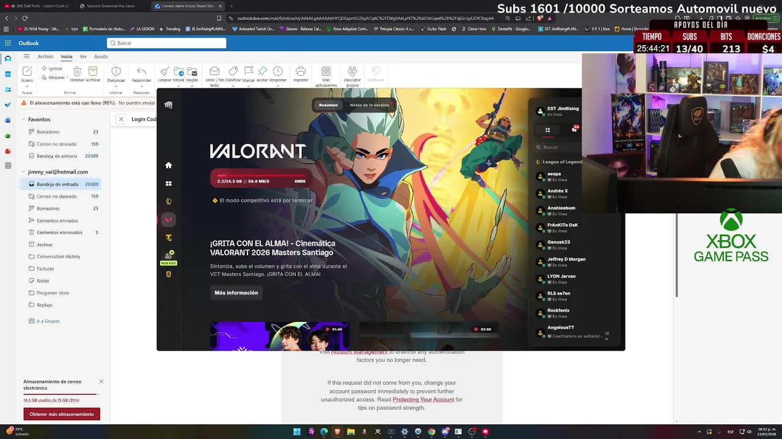Open Outlook Calendar in left app rail
The image size is (782, 439).
(x=8, y=74)
